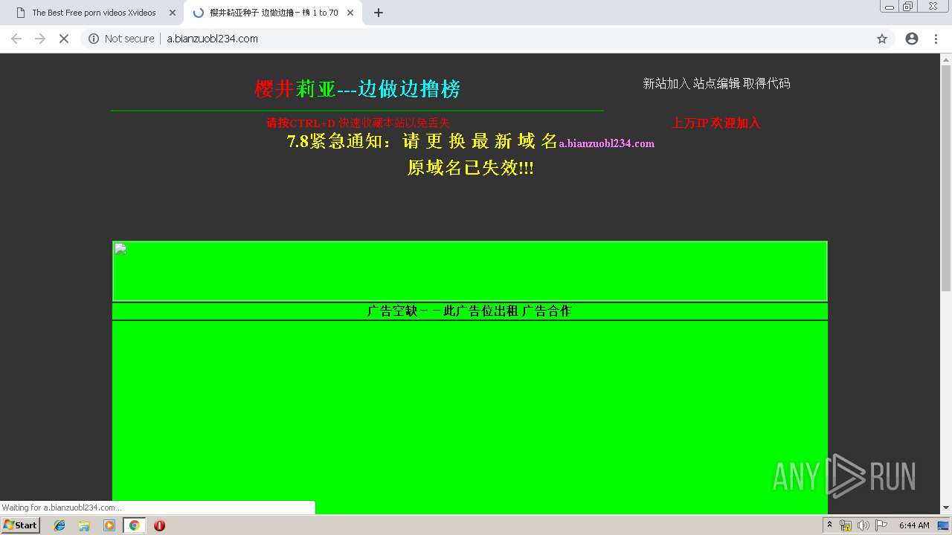Click 新站加入 link
This screenshot has height=535, width=952.
pos(666,84)
